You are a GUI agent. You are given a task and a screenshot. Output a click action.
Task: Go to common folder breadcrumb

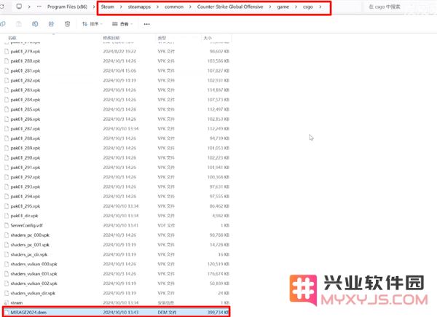point(174,7)
